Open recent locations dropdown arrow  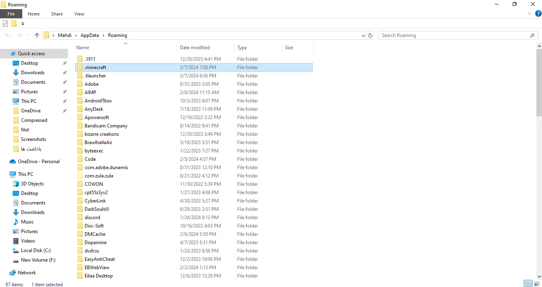28,35
